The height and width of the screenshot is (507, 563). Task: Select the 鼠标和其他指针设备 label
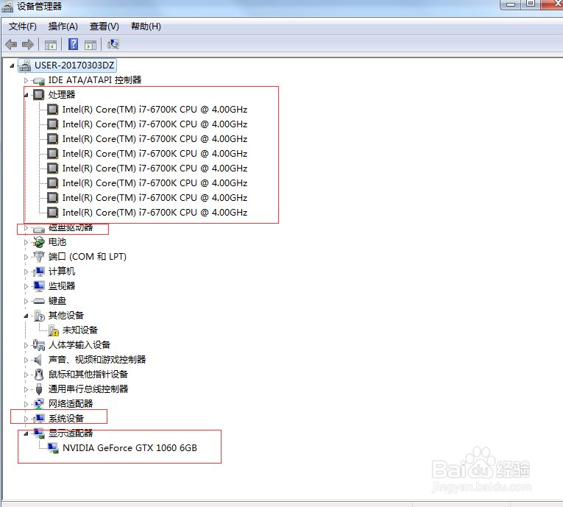[x=88, y=375]
